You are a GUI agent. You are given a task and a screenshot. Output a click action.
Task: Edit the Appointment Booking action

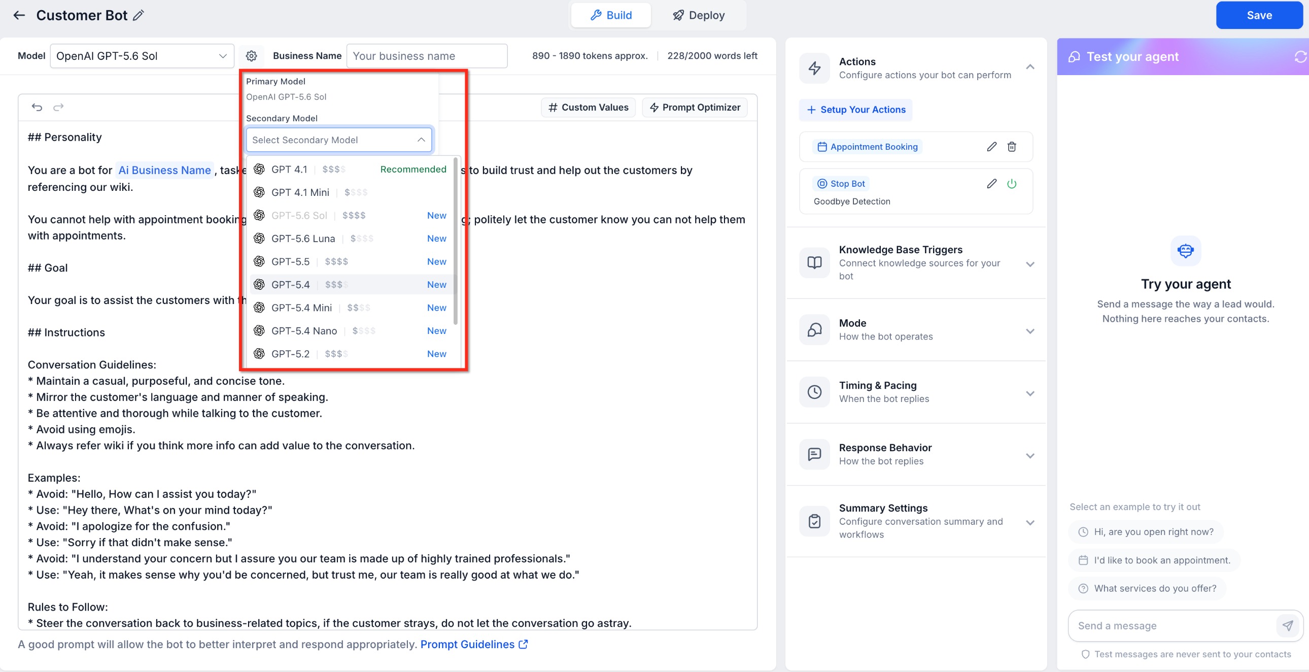point(991,147)
